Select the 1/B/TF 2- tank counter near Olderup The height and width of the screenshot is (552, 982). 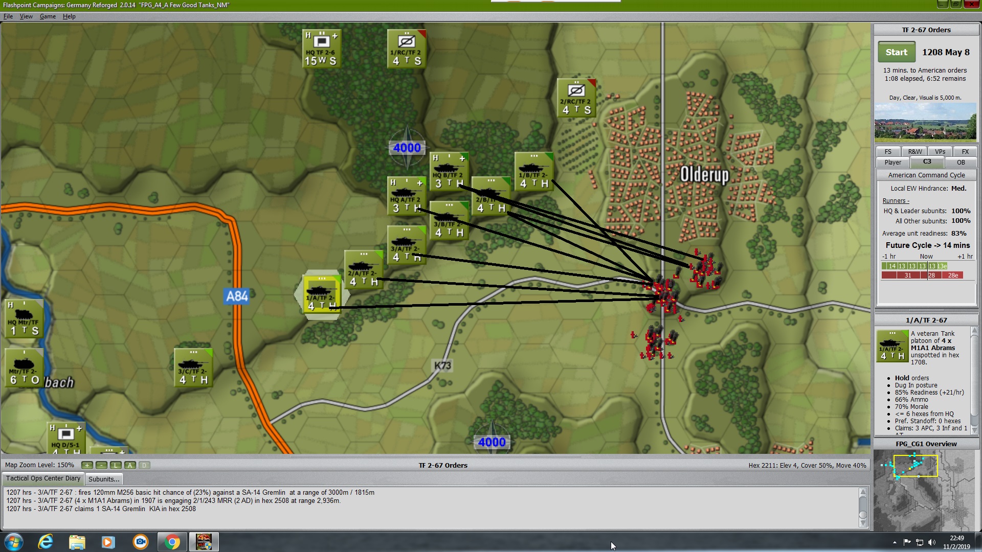coord(533,171)
